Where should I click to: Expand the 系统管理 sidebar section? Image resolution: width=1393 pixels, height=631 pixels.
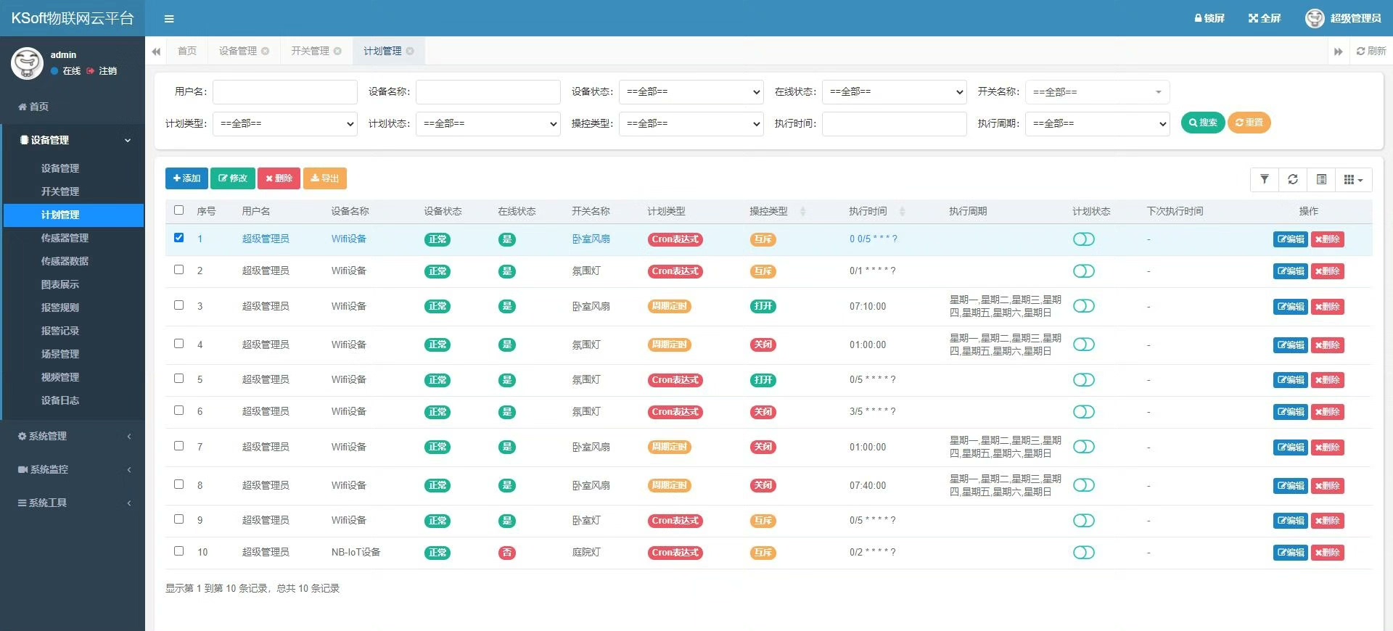pyautogui.click(x=74, y=436)
